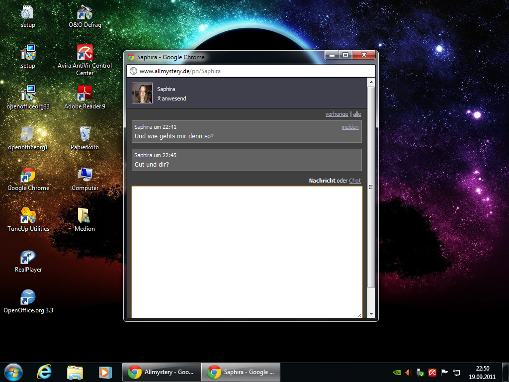Click the vertical scrollbar thumb
The width and height of the screenshot is (509, 382).
pyautogui.click(x=371, y=187)
